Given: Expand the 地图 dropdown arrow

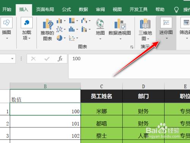Looking at the screenshot, I should click(100, 39).
